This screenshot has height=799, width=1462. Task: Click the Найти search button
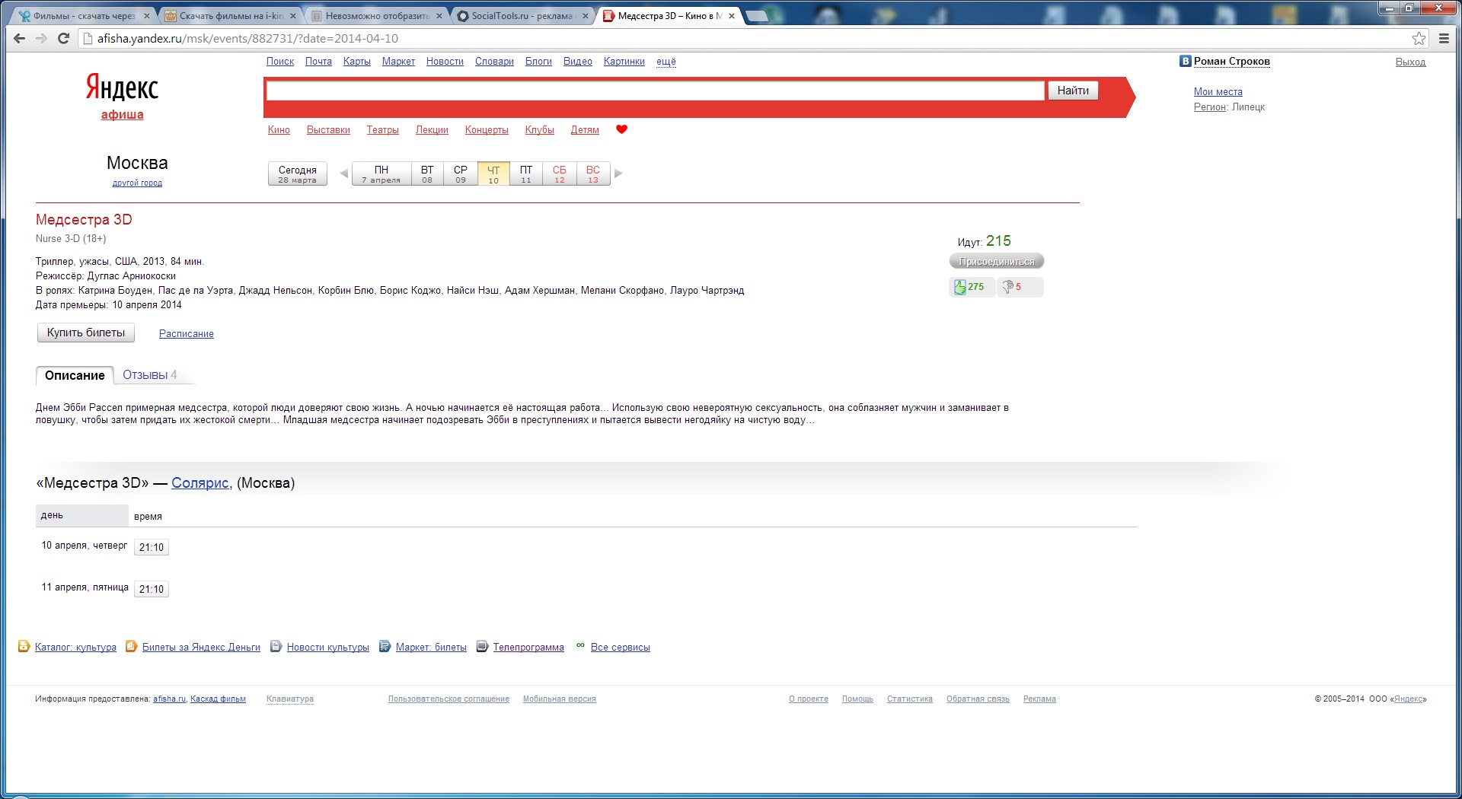click(1073, 91)
